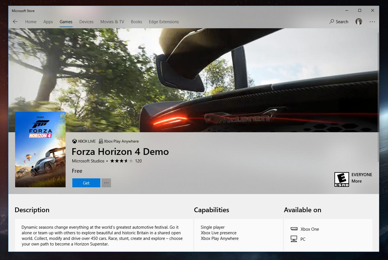Open the More rating details link
The height and width of the screenshot is (260, 388).
click(357, 181)
